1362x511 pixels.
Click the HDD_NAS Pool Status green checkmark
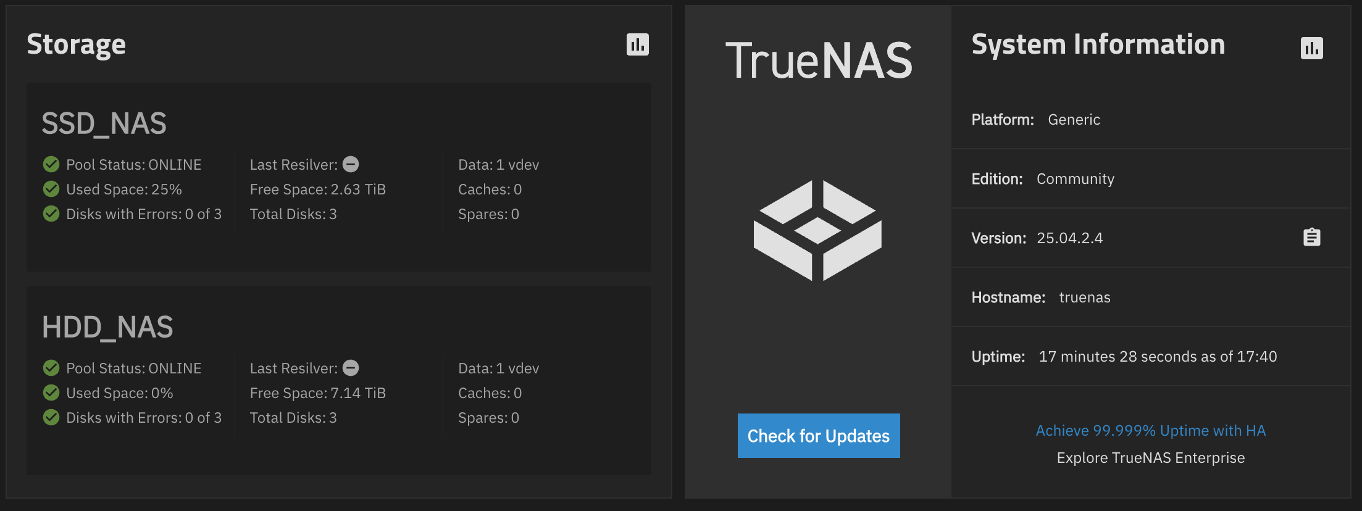[x=51, y=368]
